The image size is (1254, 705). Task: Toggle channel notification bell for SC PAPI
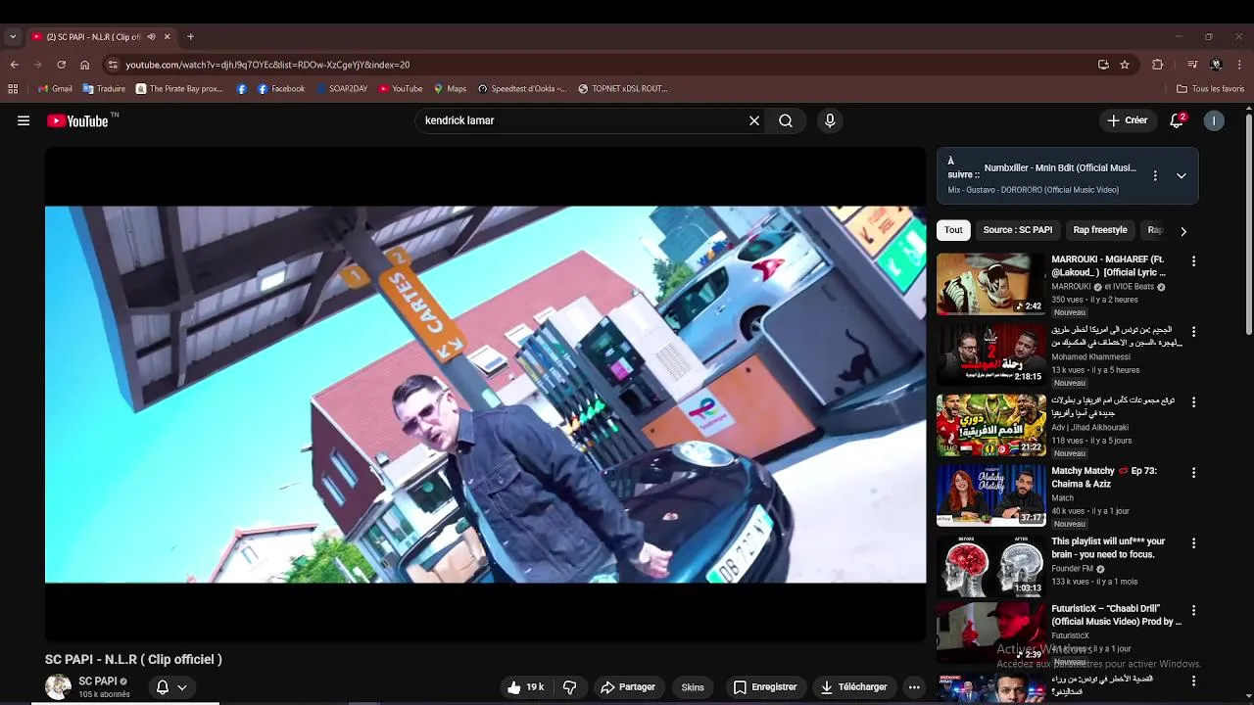coord(163,687)
